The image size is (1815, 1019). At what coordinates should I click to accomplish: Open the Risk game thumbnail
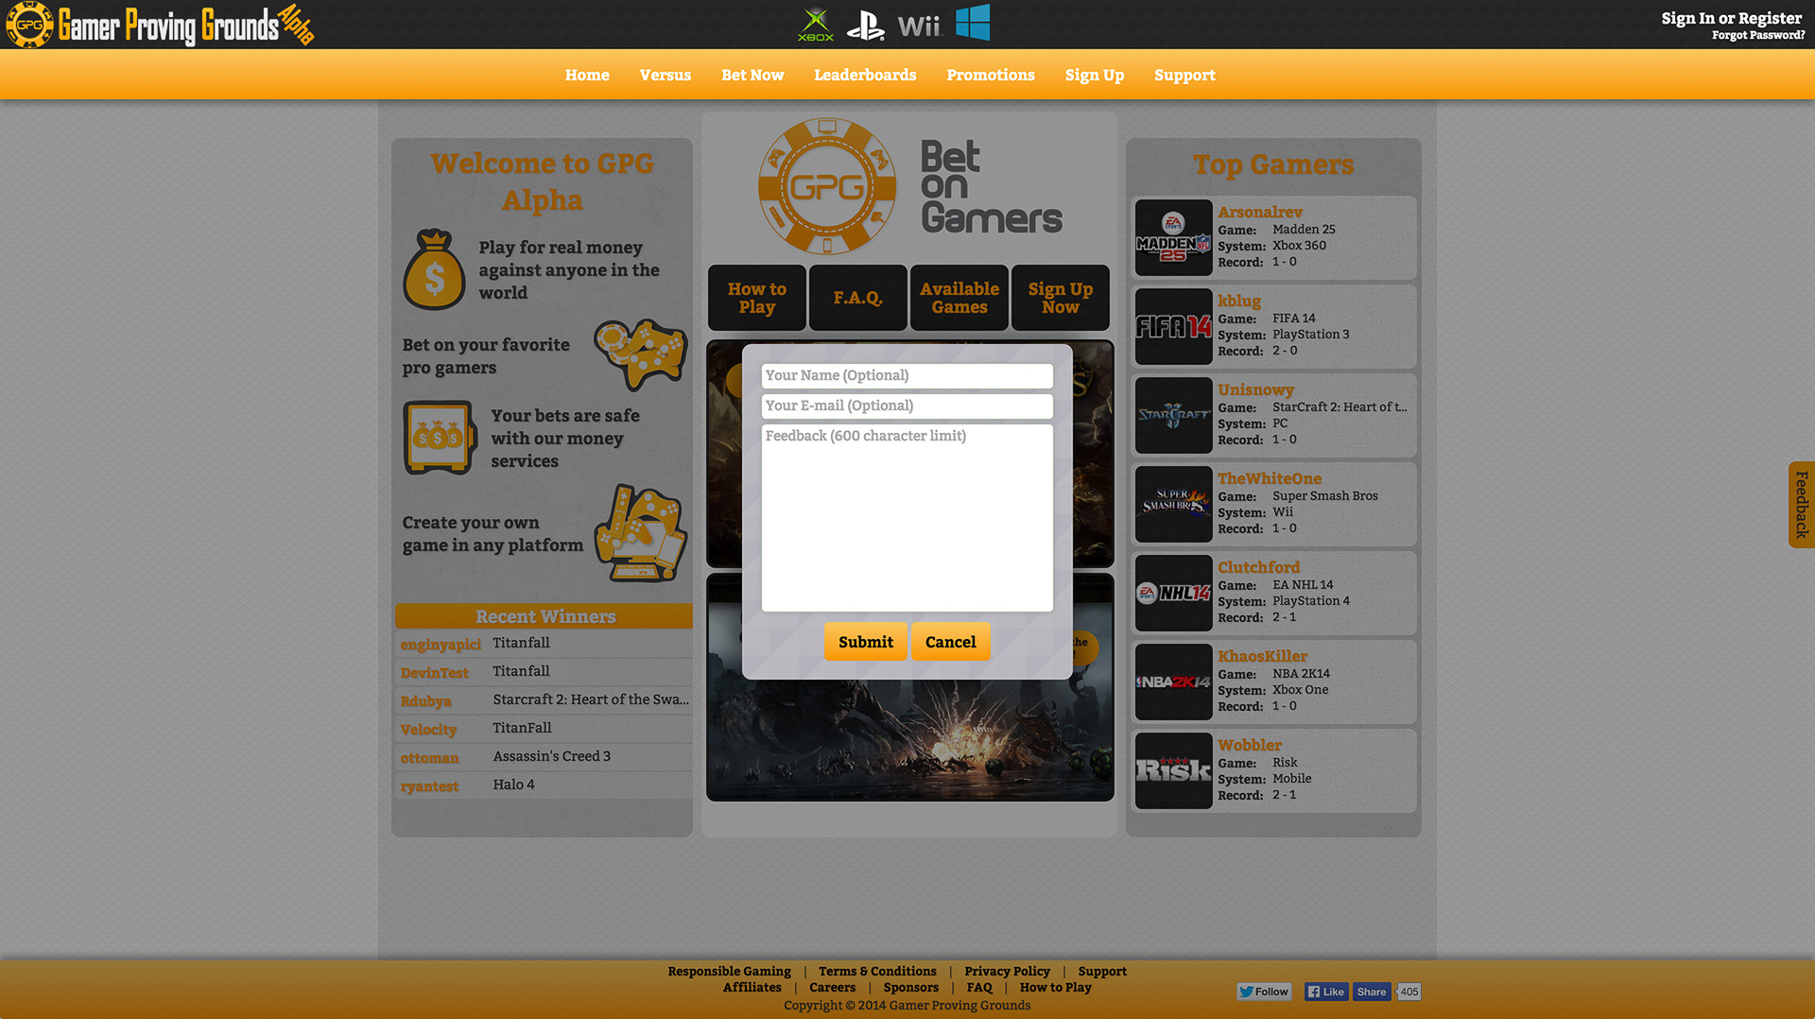(1173, 770)
